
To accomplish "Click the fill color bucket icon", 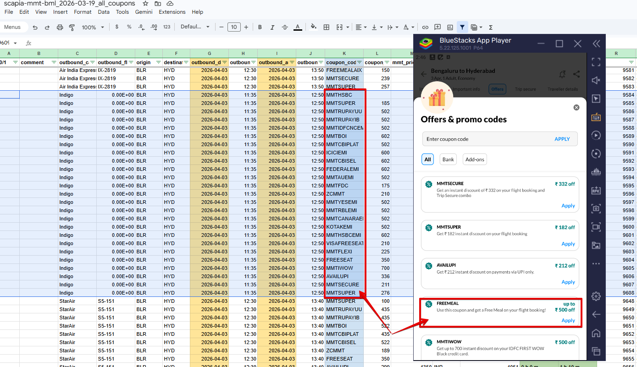I will [314, 27].
